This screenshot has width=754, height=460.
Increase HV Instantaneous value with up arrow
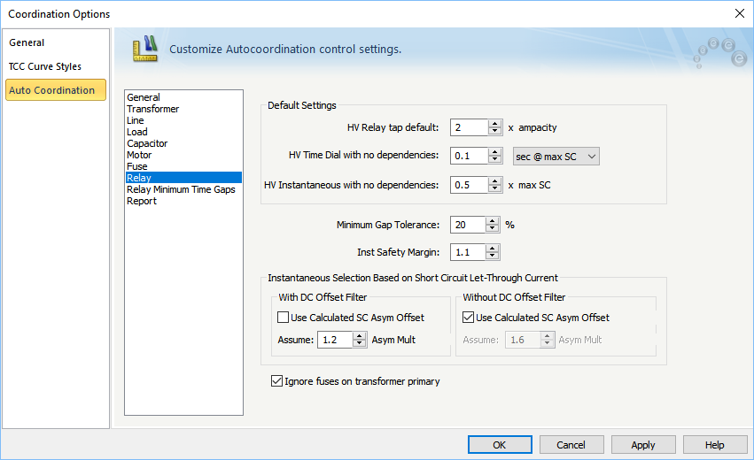494,181
